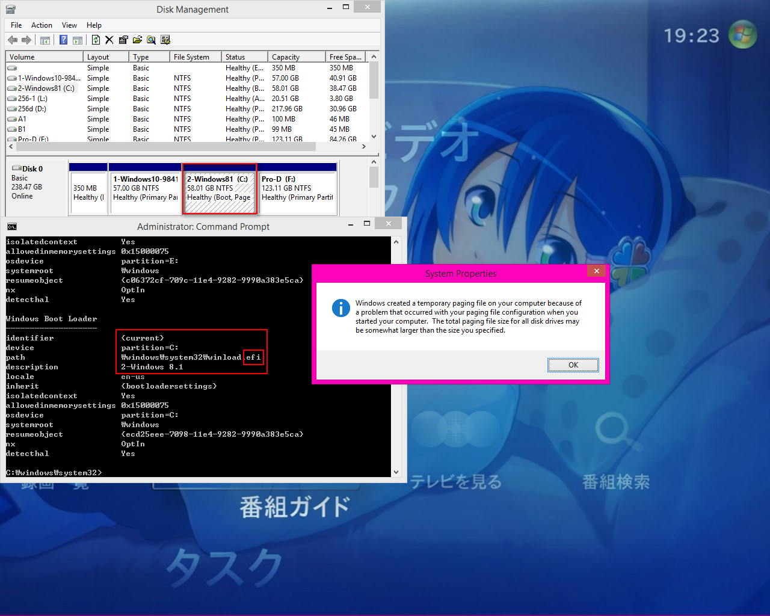The width and height of the screenshot is (770, 616).
Task: Click Command Prompt scrollbar down arrow
Action: pos(396,472)
